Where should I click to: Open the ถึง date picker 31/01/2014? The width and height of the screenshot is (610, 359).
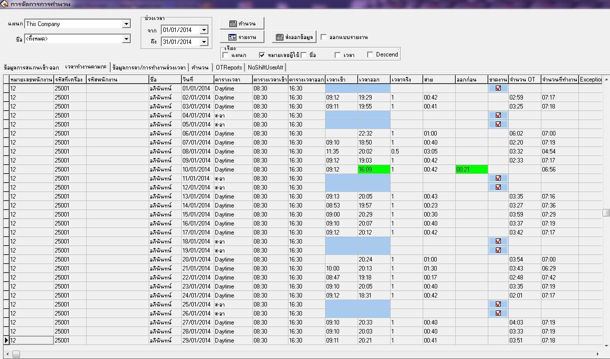[203, 42]
